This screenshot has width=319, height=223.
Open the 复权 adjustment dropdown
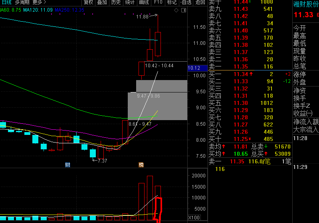88,2
